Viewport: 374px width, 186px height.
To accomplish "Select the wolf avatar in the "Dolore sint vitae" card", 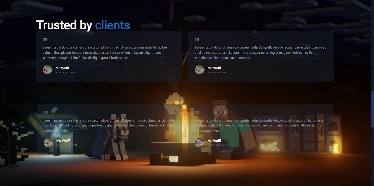I will pyautogui.click(x=49, y=143).
